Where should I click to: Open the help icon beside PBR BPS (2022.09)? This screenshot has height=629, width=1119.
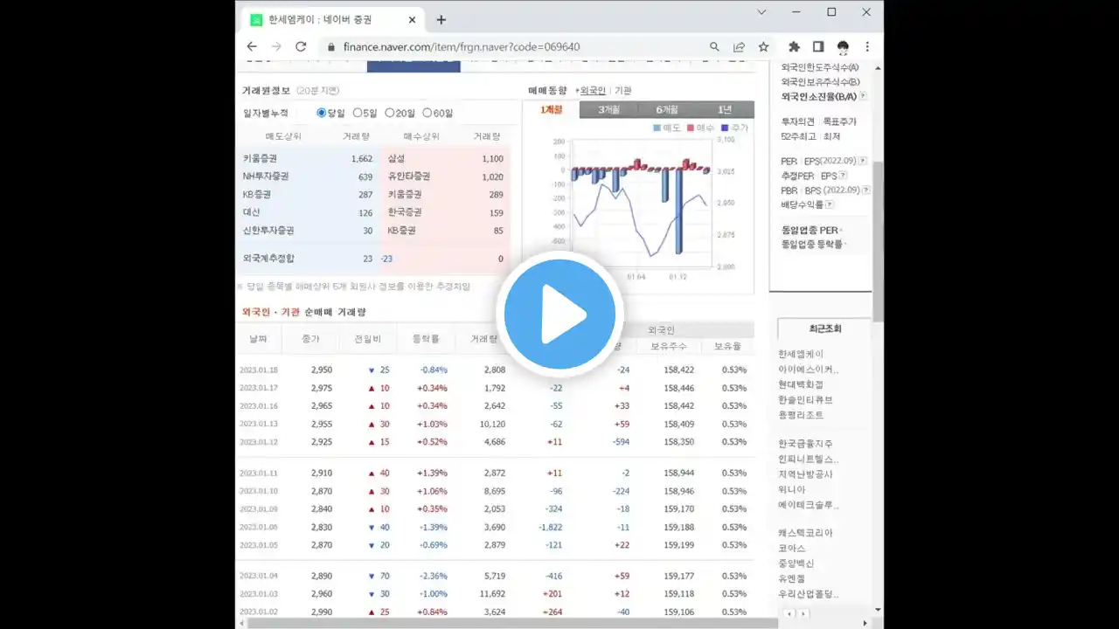[866, 190]
